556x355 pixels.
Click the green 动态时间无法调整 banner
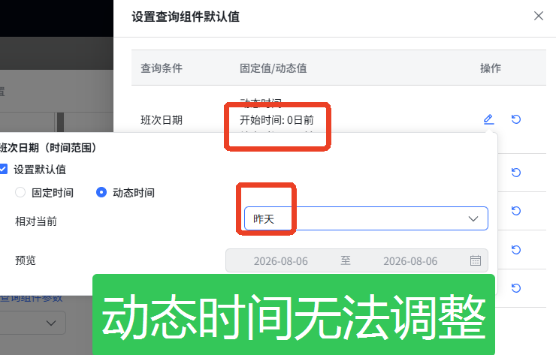294,314
